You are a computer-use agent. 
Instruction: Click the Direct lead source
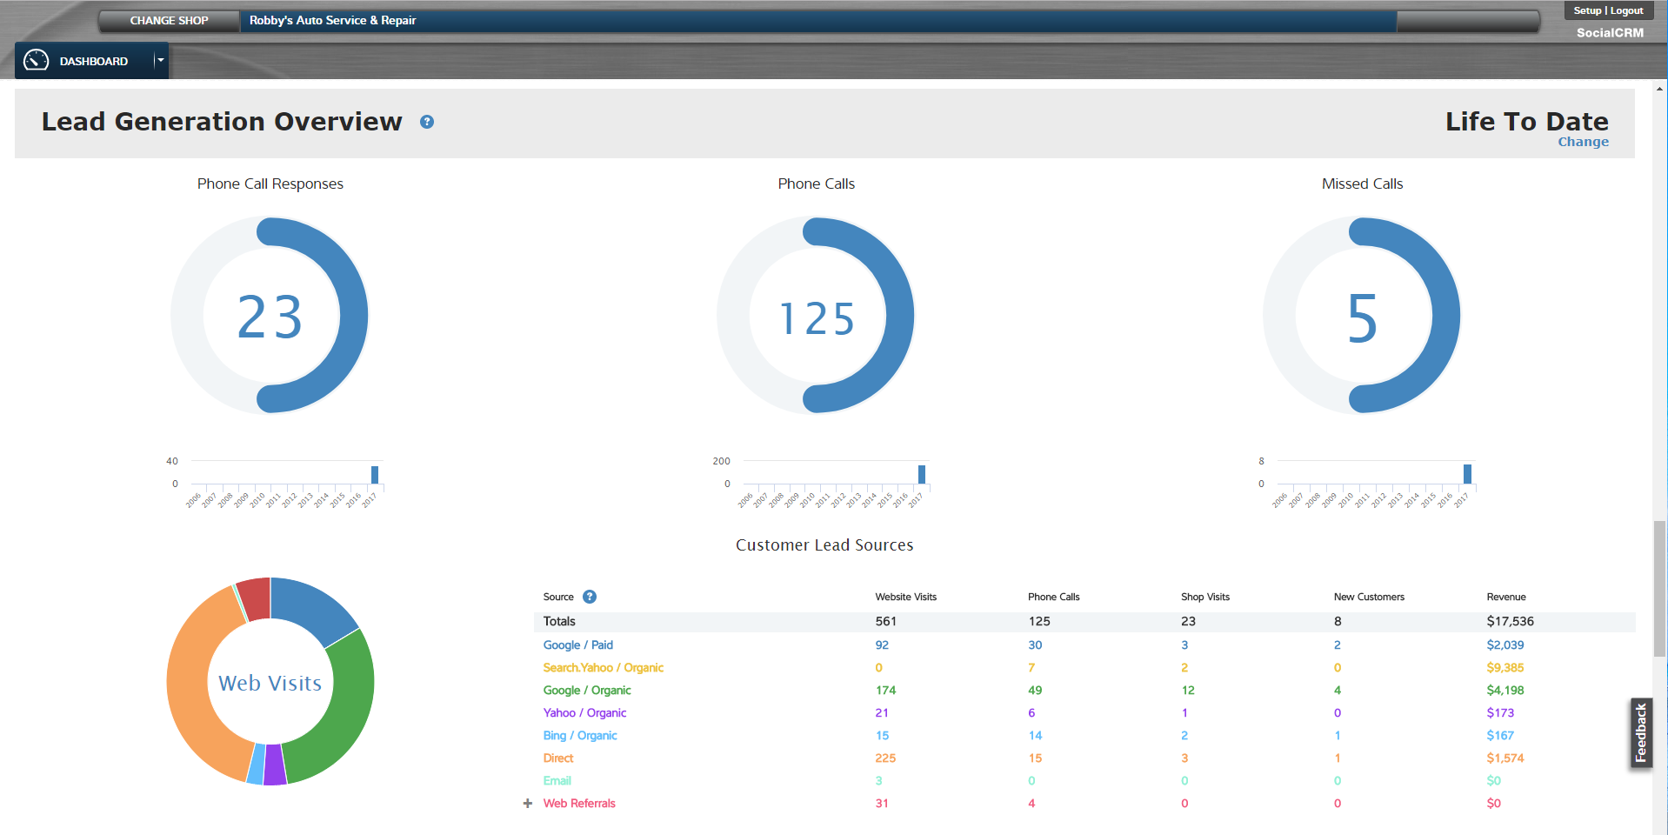(x=557, y=758)
